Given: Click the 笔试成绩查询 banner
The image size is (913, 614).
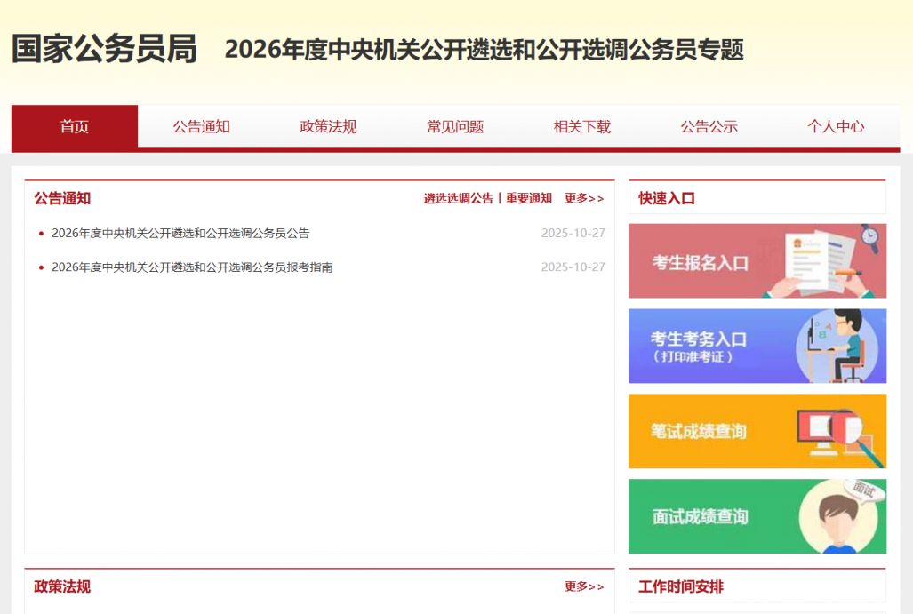Looking at the screenshot, I should (x=757, y=431).
